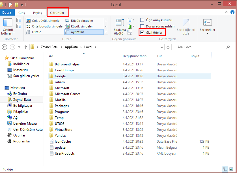This screenshot has width=237, height=173.
Task: Sort by Değiştirme tarihi column header
Action: pyautogui.click(x=135, y=56)
